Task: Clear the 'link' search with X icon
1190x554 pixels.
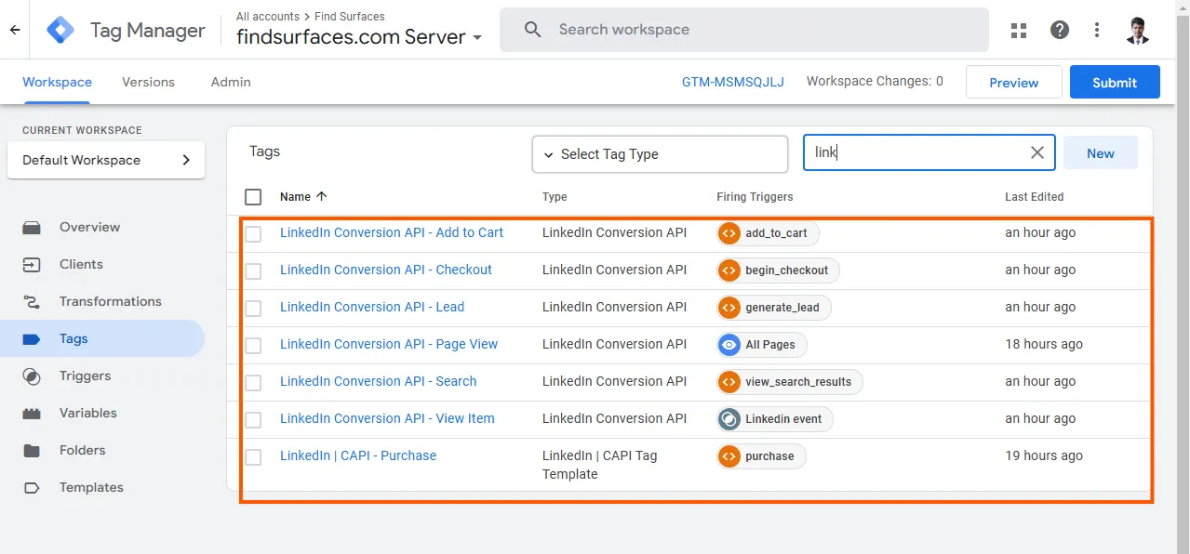Action: [x=1037, y=152]
